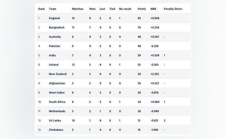
Task: Click the India team name
Action: (52, 55)
